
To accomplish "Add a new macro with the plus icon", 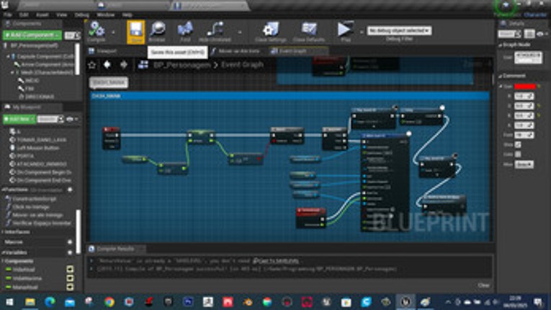I will pyautogui.click(x=70, y=242).
